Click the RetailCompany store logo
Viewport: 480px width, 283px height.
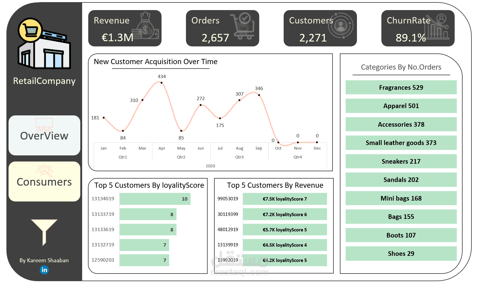click(x=44, y=43)
